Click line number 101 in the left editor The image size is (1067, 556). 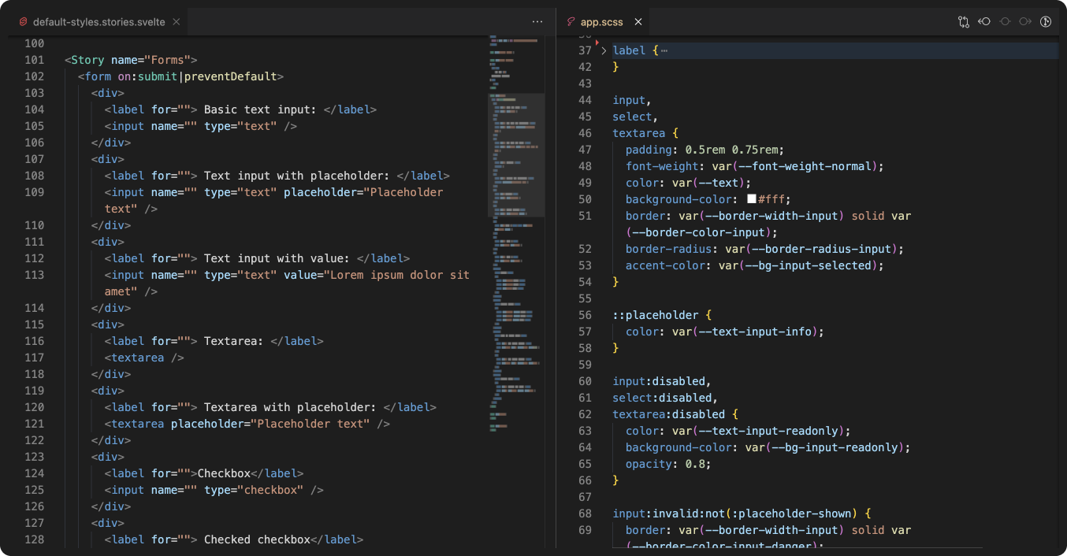34,60
